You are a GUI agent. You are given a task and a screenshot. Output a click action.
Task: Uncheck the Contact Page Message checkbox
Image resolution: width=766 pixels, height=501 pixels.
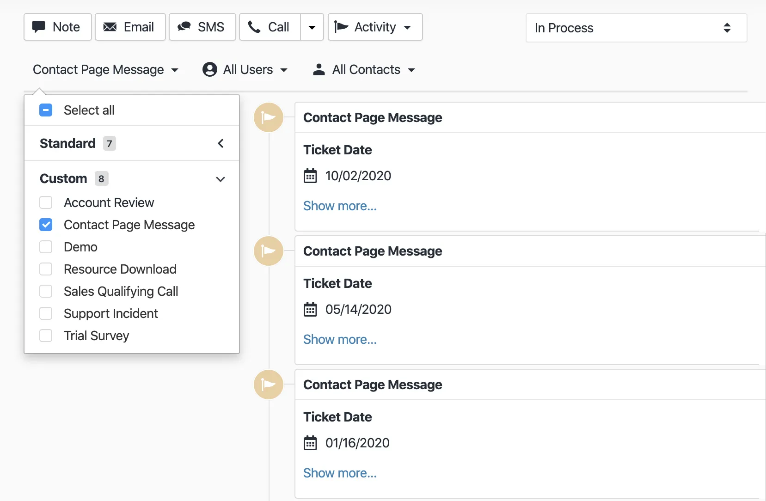click(x=46, y=225)
